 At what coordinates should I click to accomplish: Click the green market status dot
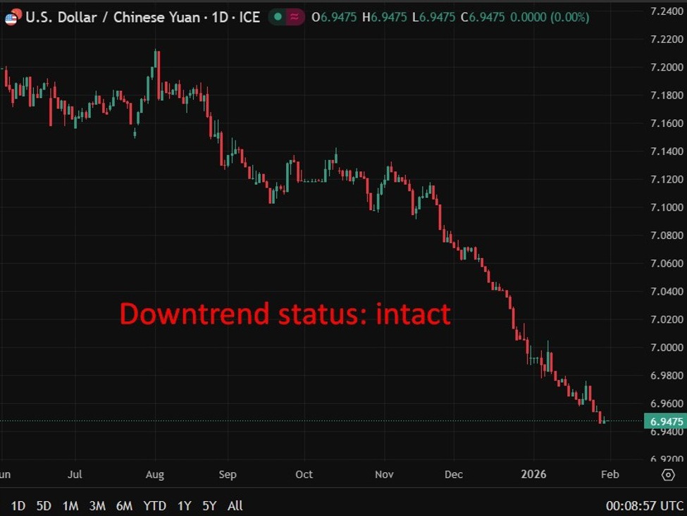click(279, 17)
